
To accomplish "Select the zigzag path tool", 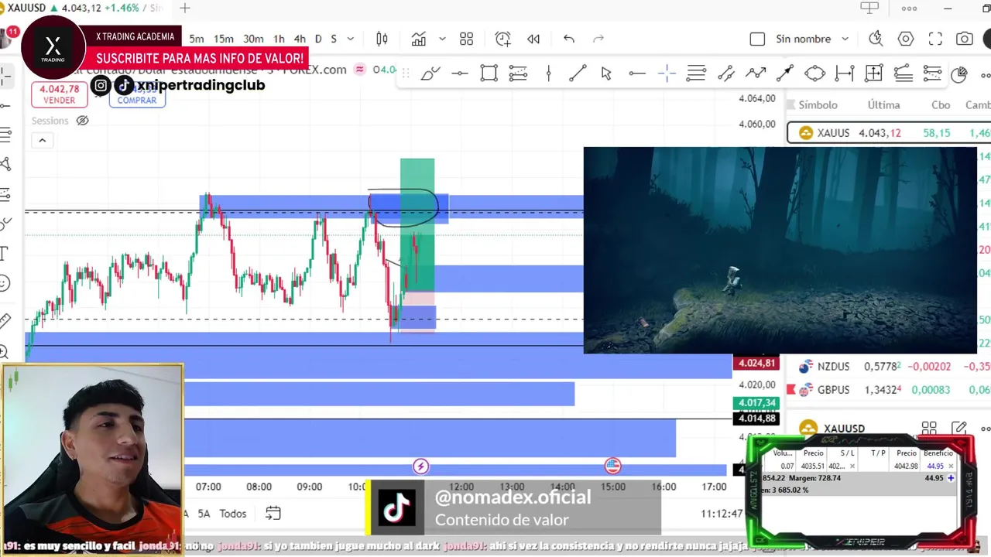I will pos(756,73).
